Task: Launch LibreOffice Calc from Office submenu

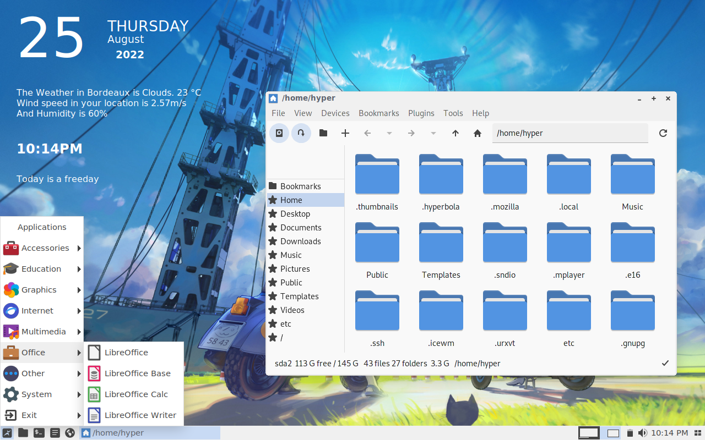Action: pos(134,394)
